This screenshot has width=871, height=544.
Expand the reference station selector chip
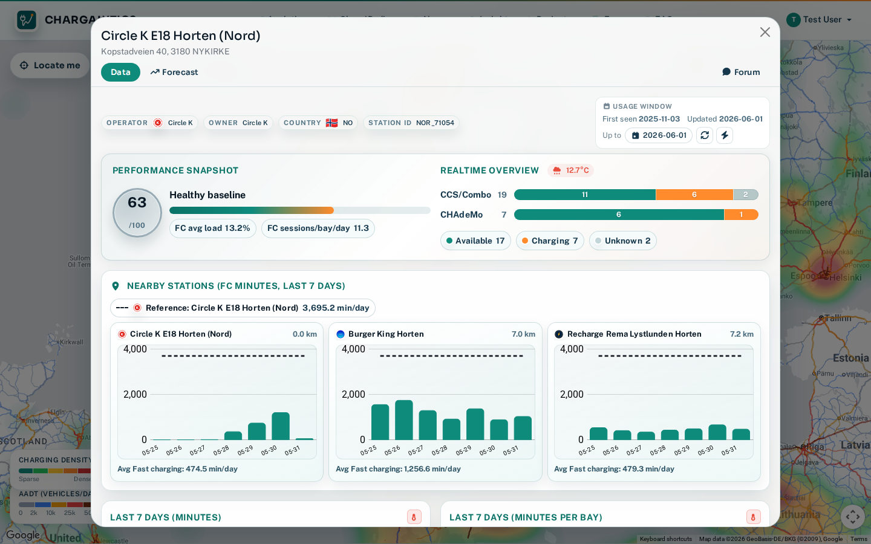243,308
